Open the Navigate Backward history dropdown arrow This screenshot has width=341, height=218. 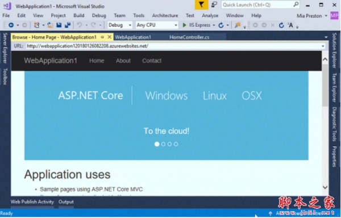(x=18, y=26)
